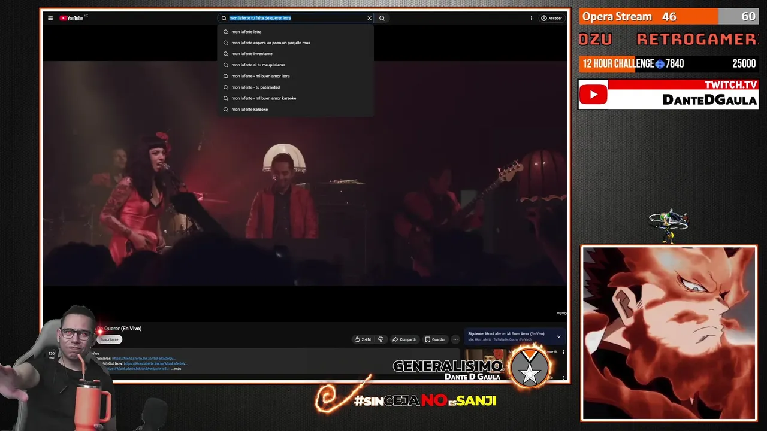Select suggestion "mon laferte inventame"

coord(295,54)
